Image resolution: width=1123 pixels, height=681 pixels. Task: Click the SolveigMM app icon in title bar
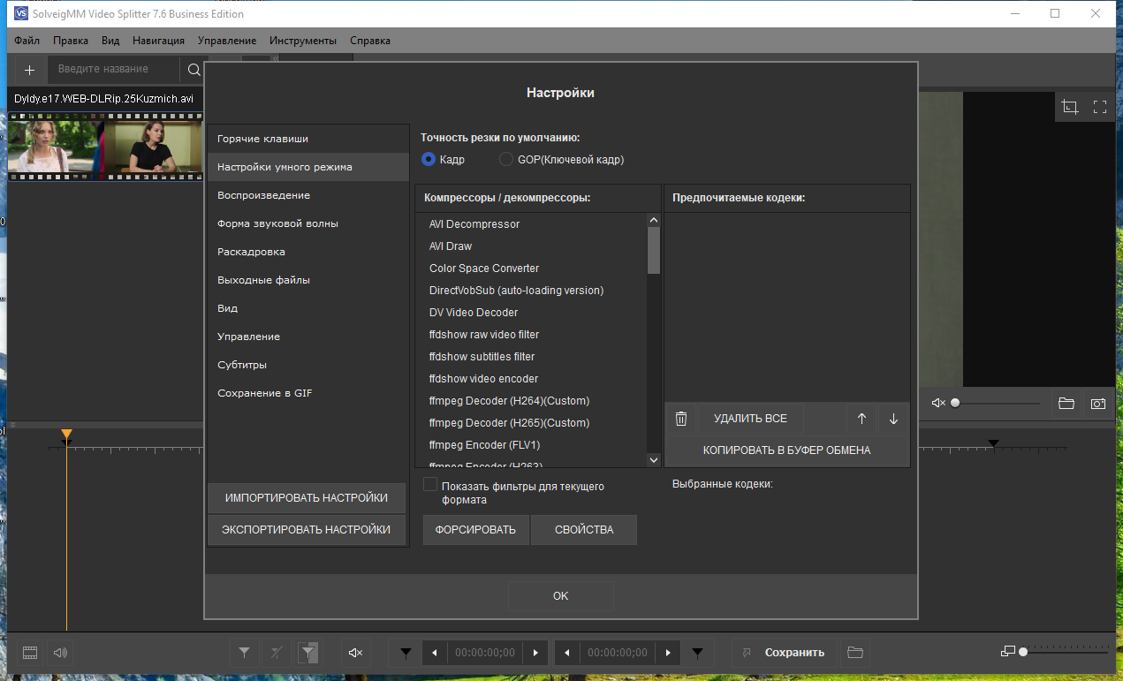tap(22, 13)
